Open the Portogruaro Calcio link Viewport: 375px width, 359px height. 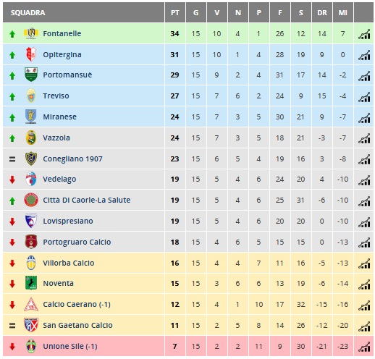coord(77,242)
